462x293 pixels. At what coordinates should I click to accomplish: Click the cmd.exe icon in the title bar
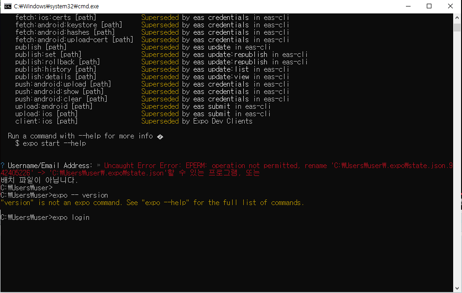pyautogui.click(x=8, y=6)
